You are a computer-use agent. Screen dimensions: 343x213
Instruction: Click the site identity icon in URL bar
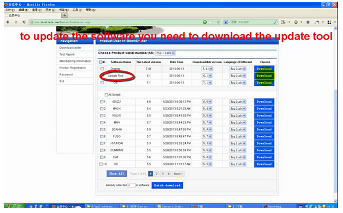coord(32,22)
